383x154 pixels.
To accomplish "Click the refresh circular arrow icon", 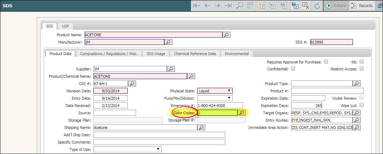I will 317,6.
